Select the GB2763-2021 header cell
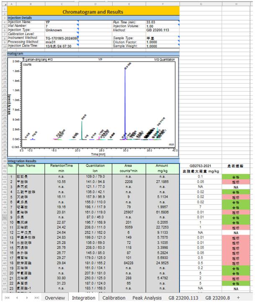255x305 pixels. [x=201, y=166]
